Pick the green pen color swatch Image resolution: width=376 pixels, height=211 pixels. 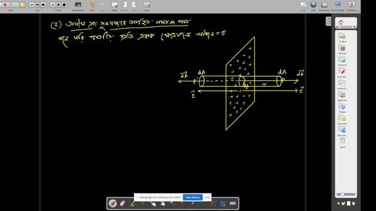[x=16, y=5]
